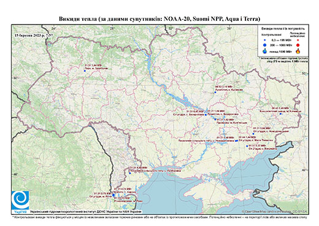The image size is (319, 226).
Task: Click the heat marker near Здолбунів
Action: 85,71
